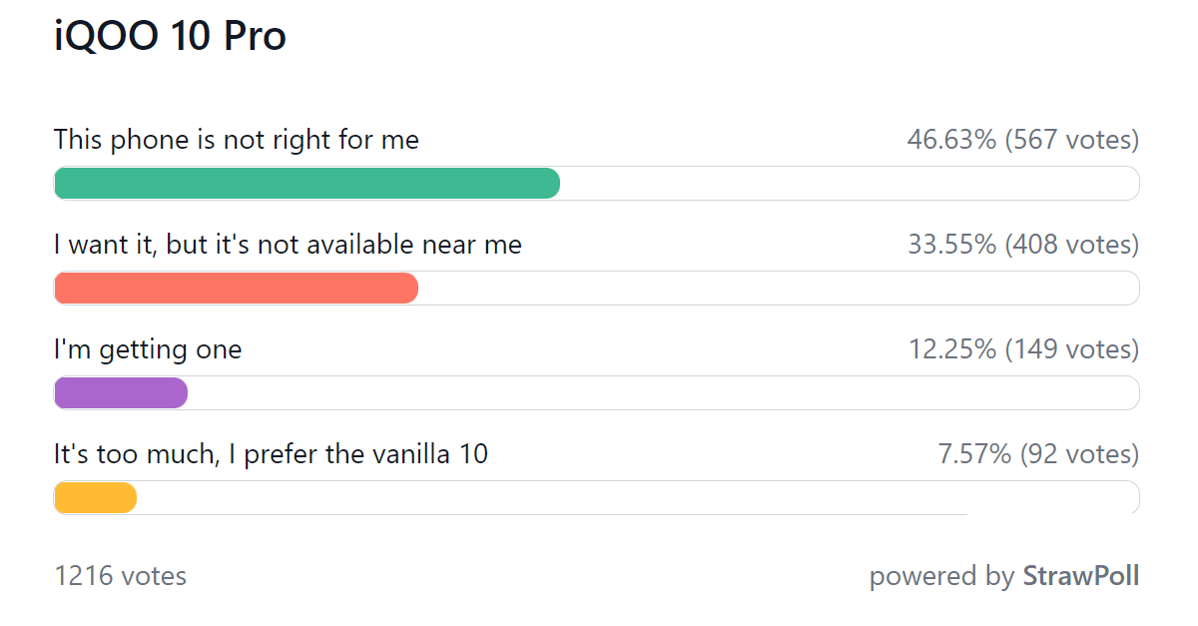Click the iQOO 10 Pro poll title
This screenshot has width=1198, height=626.
click(x=170, y=37)
